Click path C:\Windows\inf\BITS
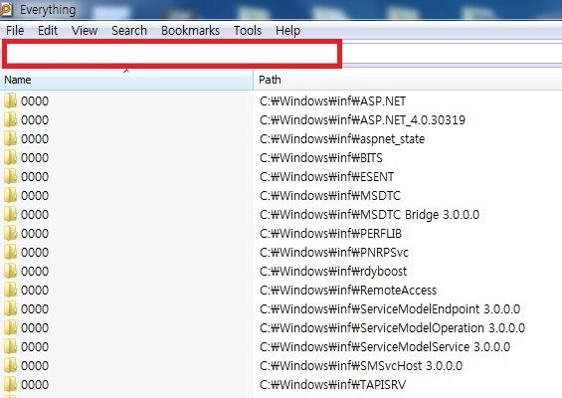This screenshot has width=562, height=398. click(321, 158)
